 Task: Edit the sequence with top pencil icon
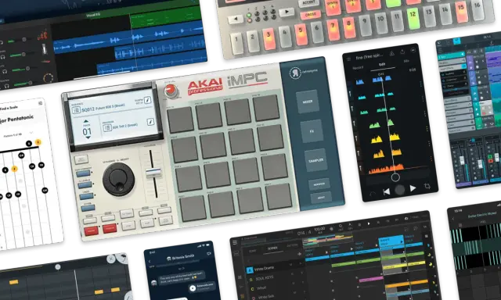click(x=147, y=101)
